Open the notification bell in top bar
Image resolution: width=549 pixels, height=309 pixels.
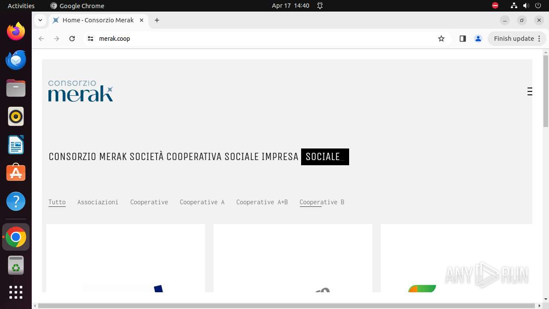click(x=320, y=6)
